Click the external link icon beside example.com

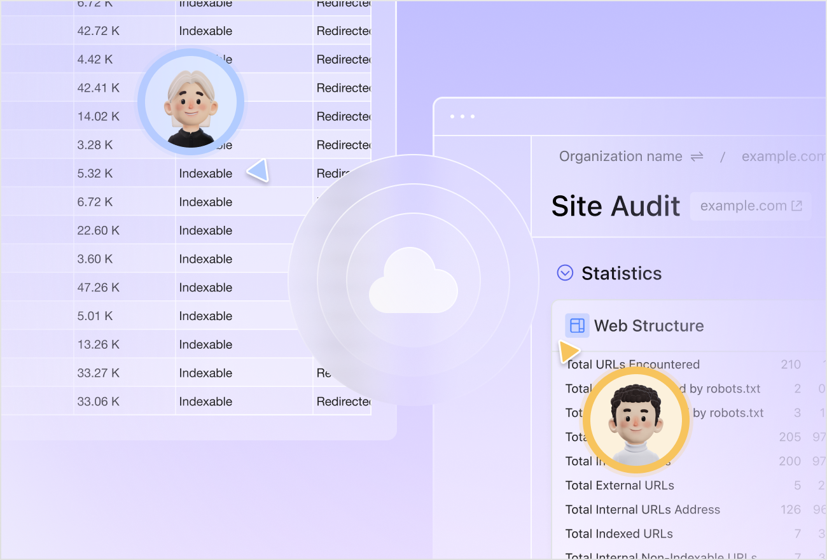point(796,206)
